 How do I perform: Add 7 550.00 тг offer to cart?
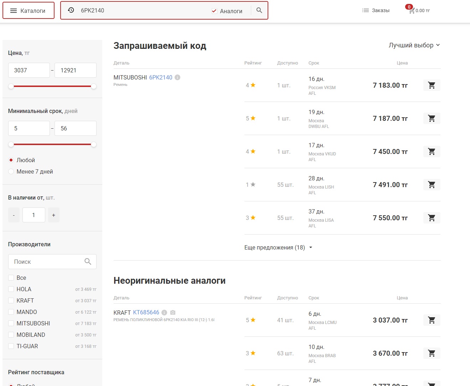(432, 218)
